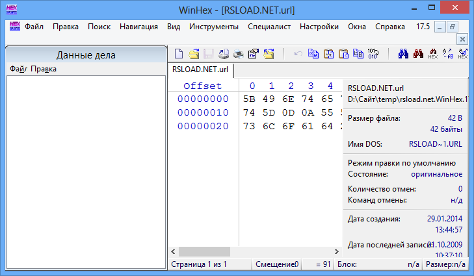Open folder with the blue-arrows folder icon
Screen dimensions: 474x276
269,54
